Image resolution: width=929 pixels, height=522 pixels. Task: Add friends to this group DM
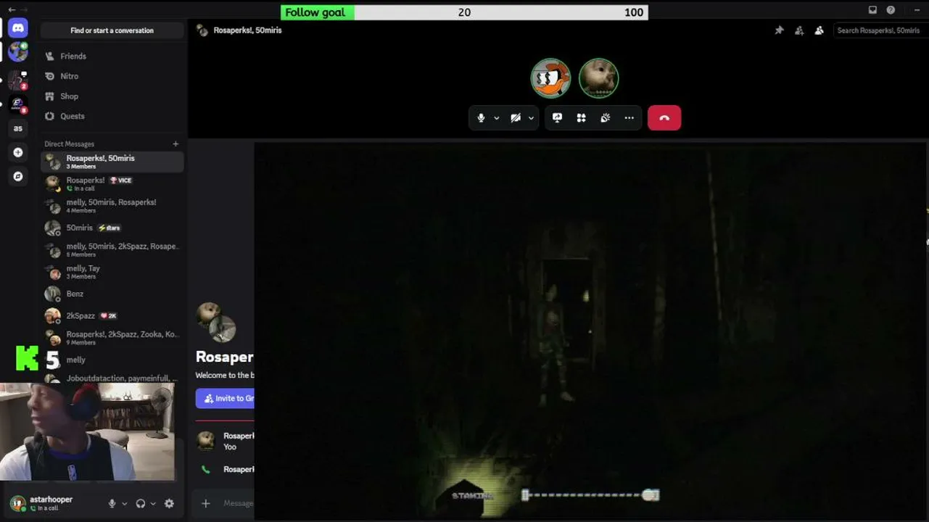point(799,30)
